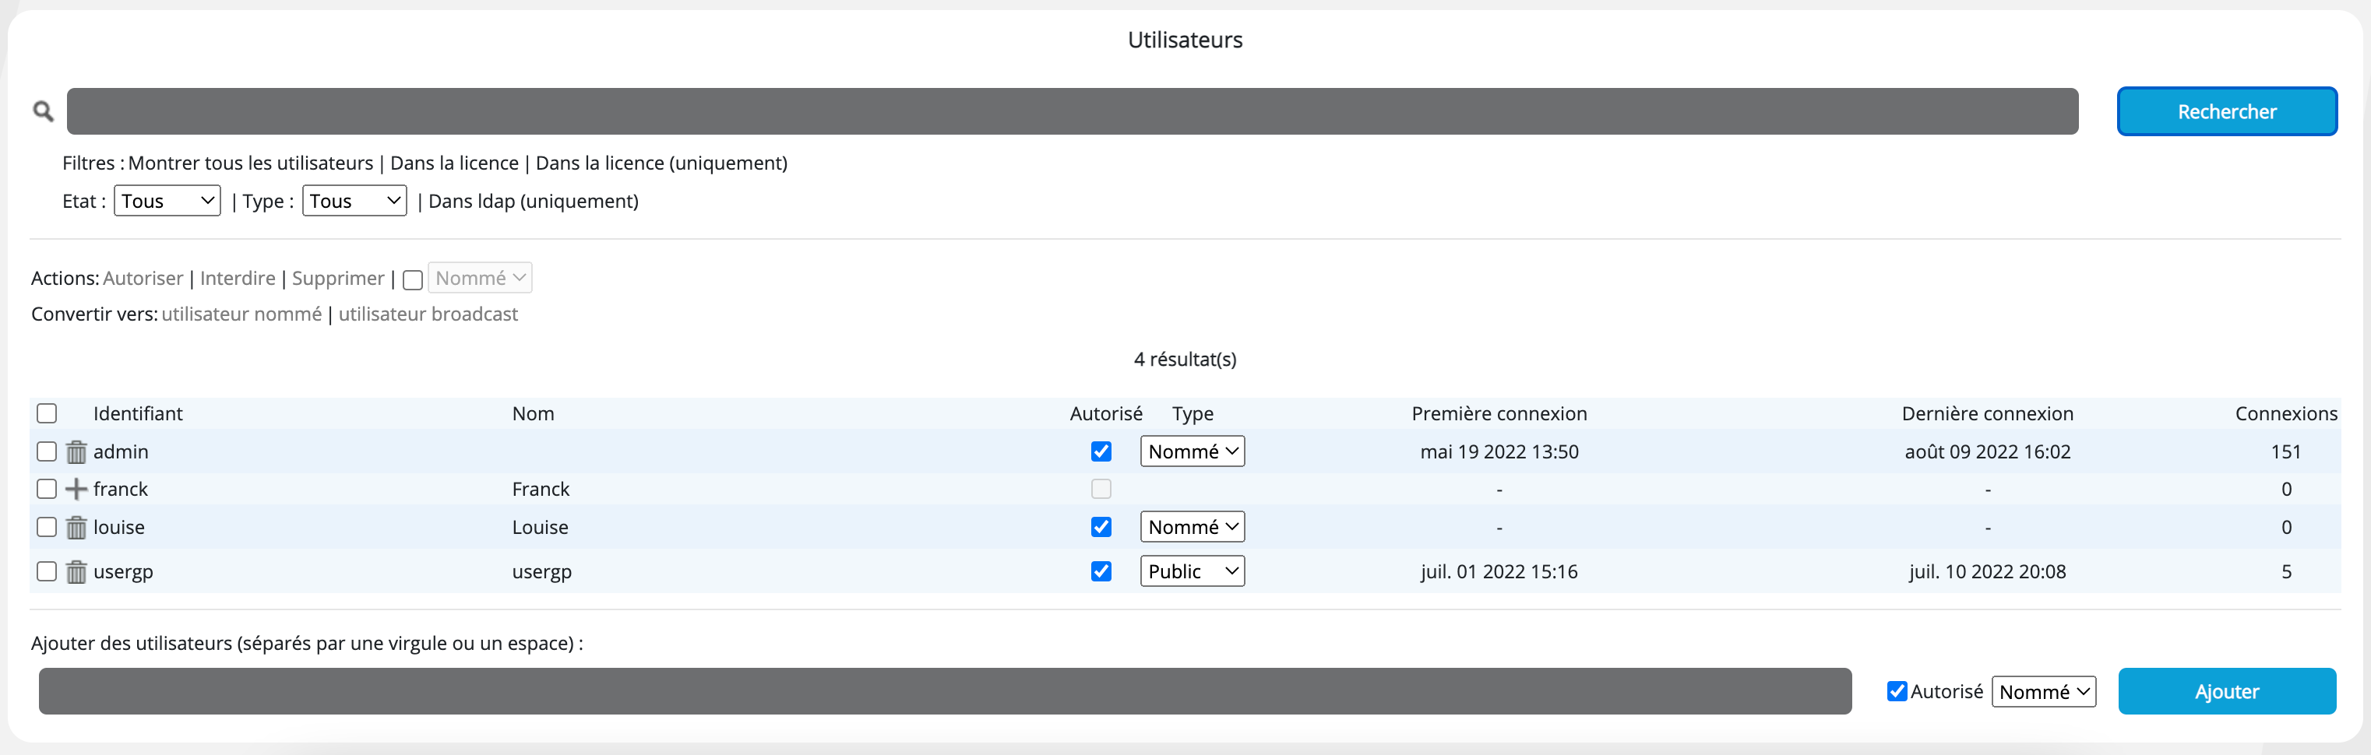Check the select-all checkbox in table header
Viewport: 2371px width, 755px height.
47,413
